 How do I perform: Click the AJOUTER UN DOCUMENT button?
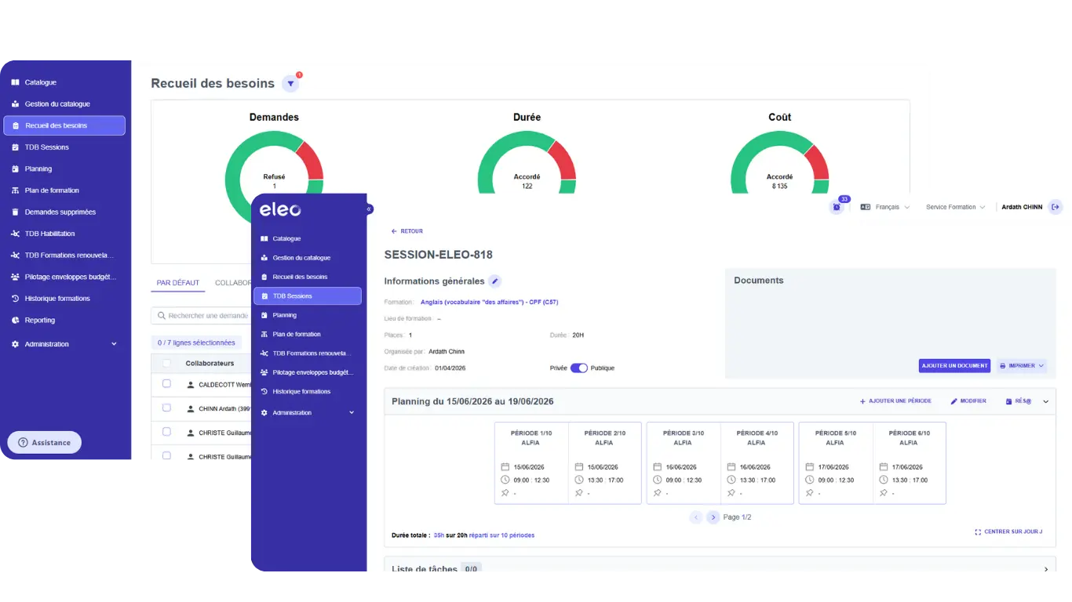[954, 366]
